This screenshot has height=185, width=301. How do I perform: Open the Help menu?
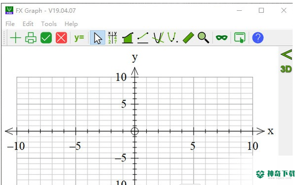tap(71, 24)
